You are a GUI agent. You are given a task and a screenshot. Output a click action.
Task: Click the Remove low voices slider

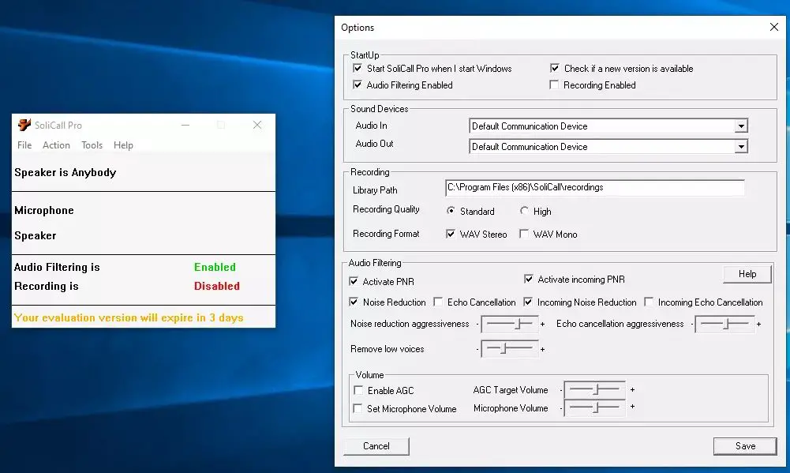[510, 348]
